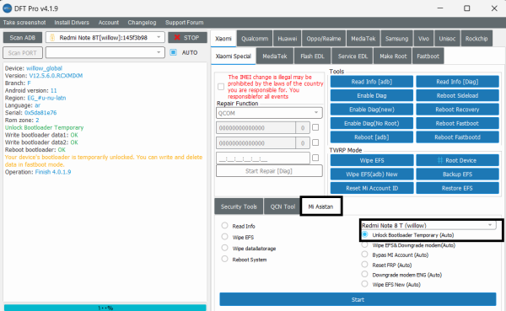Switch to the Unisoc tab
This screenshot has width=506, height=311.
coord(447,39)
